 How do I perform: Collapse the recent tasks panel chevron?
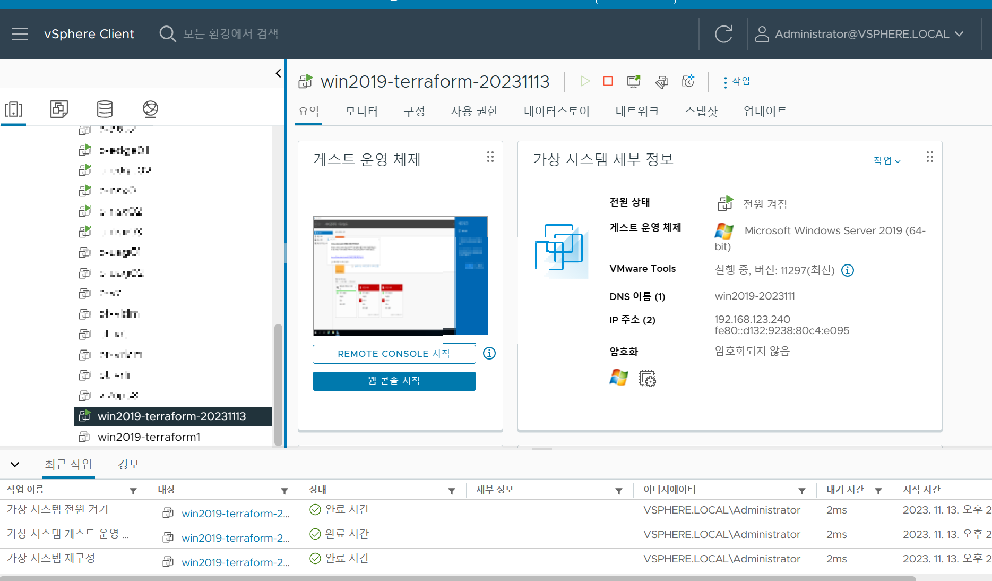click(x=15, y=465)
